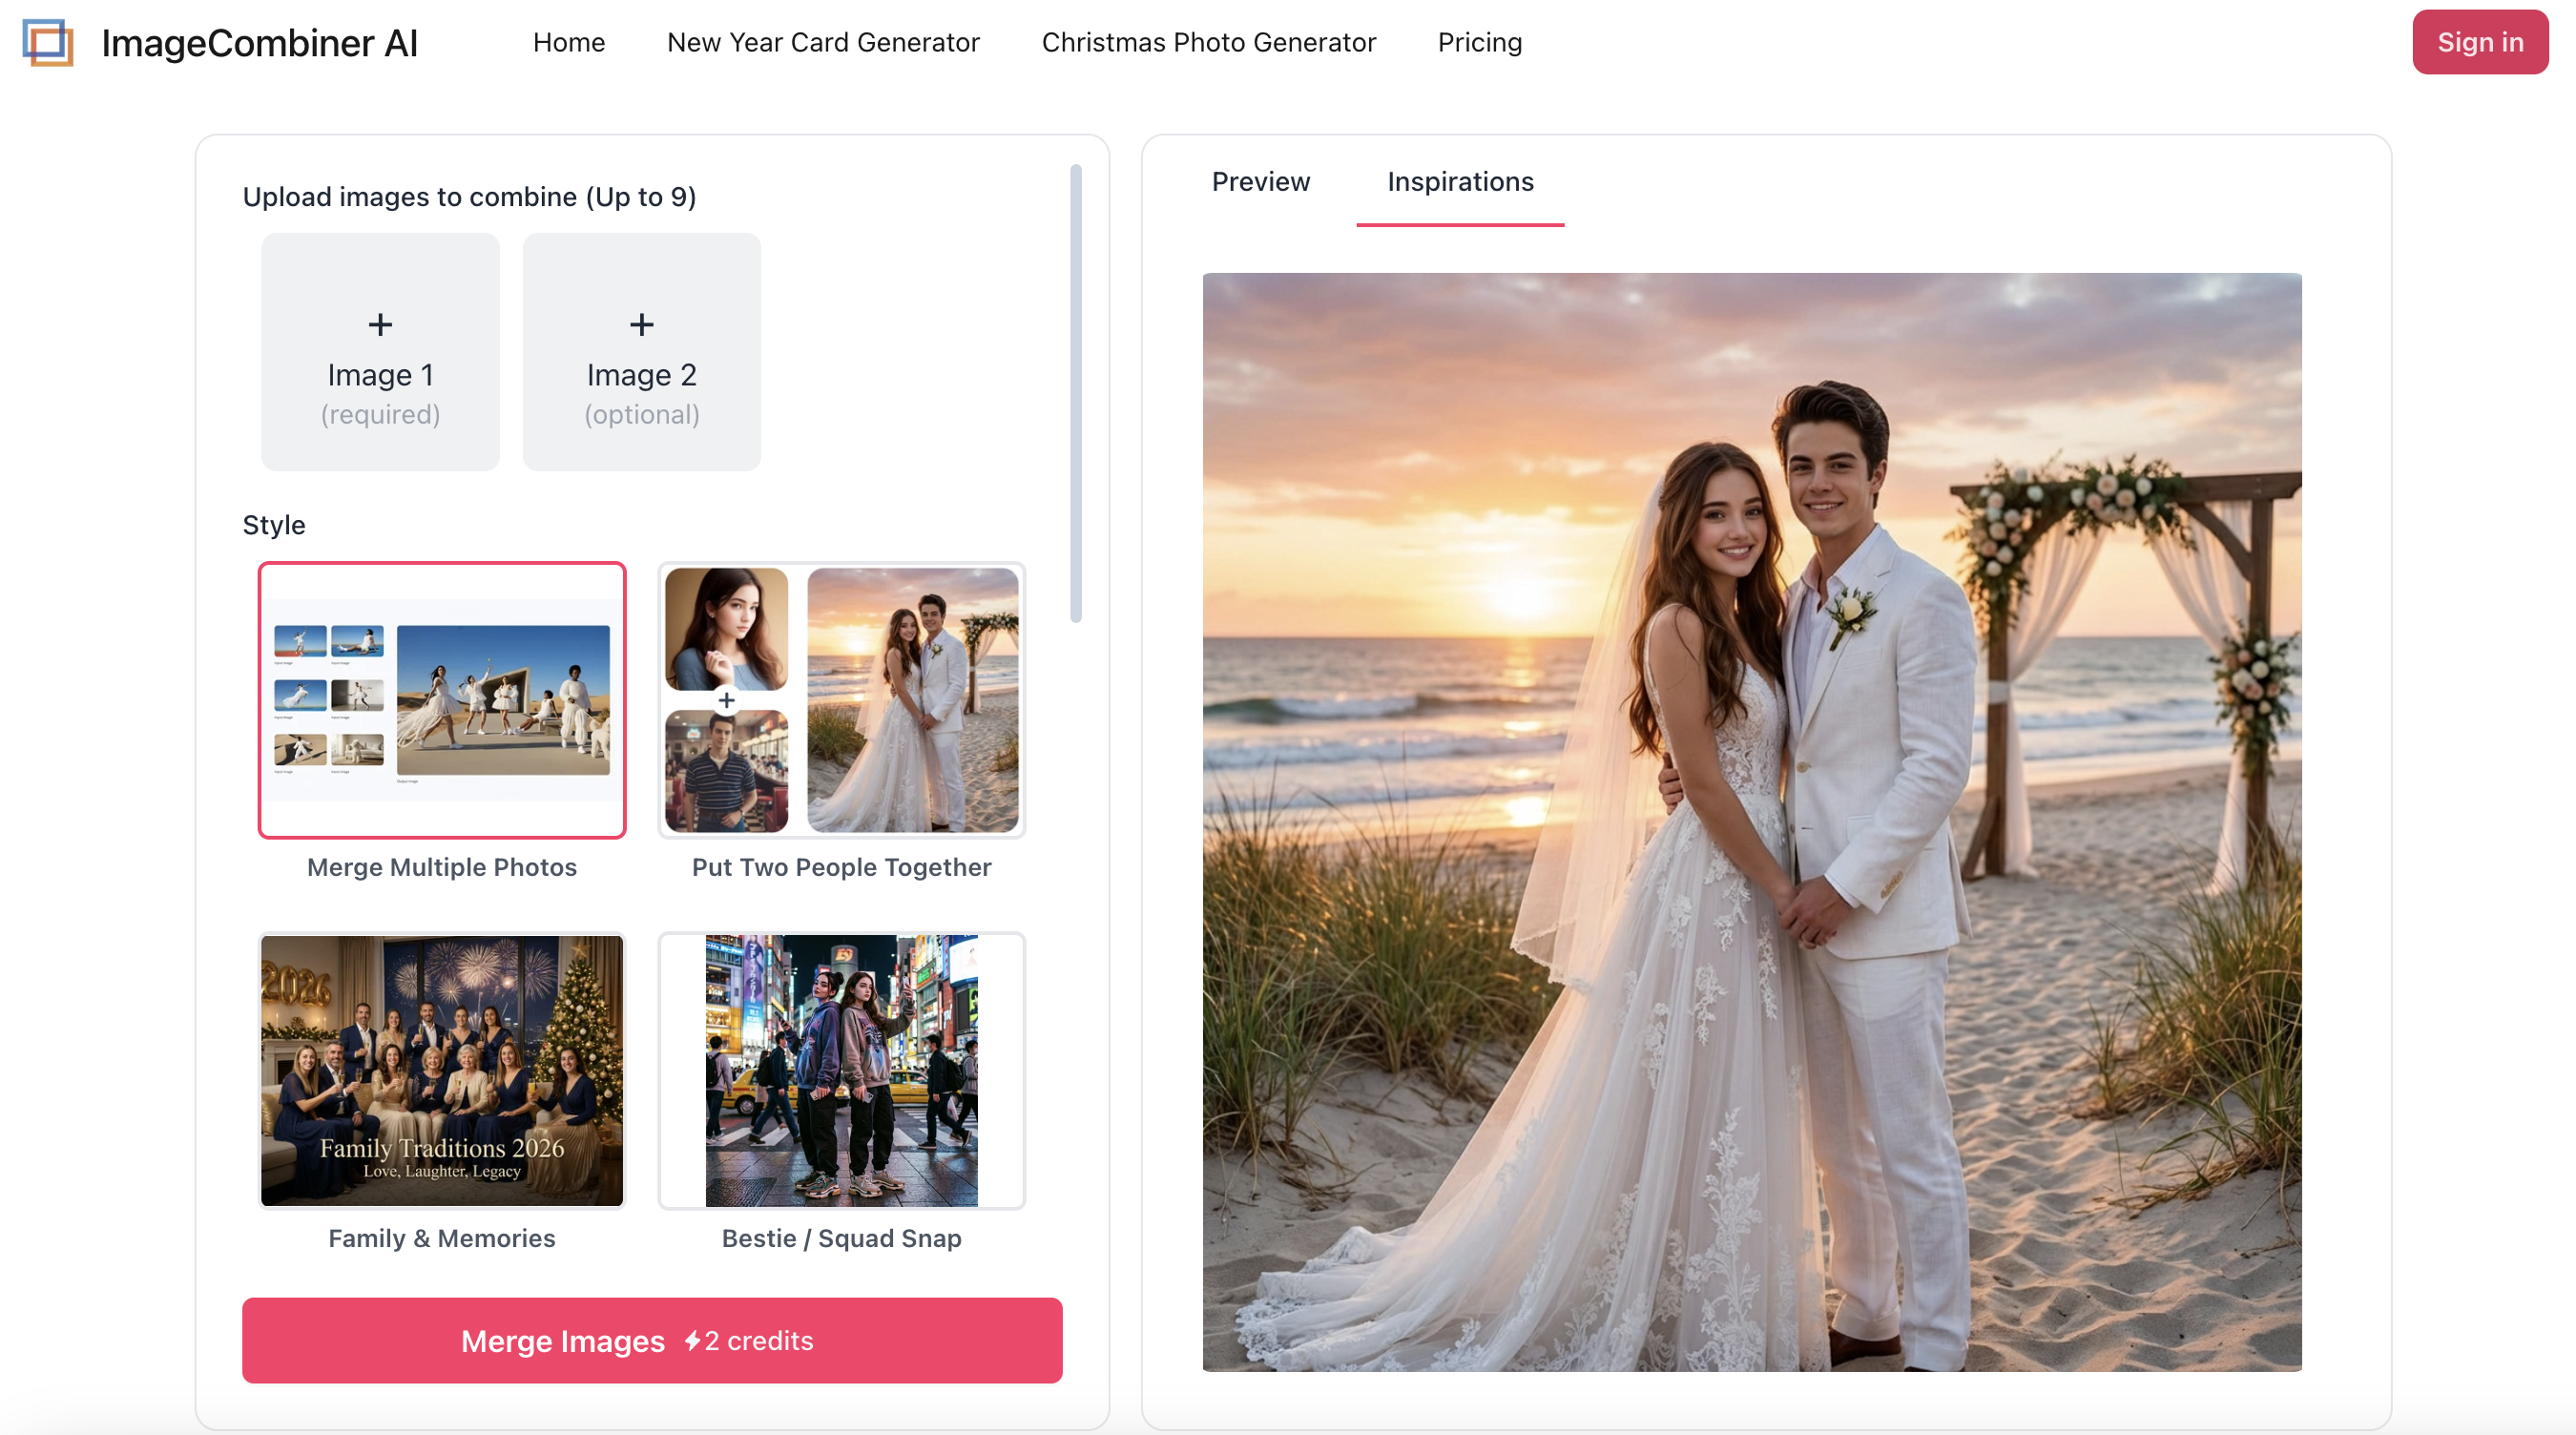Click the Image 1 upload area
The height and width of the screenshot is (1435, 2576).
[380, 353]
